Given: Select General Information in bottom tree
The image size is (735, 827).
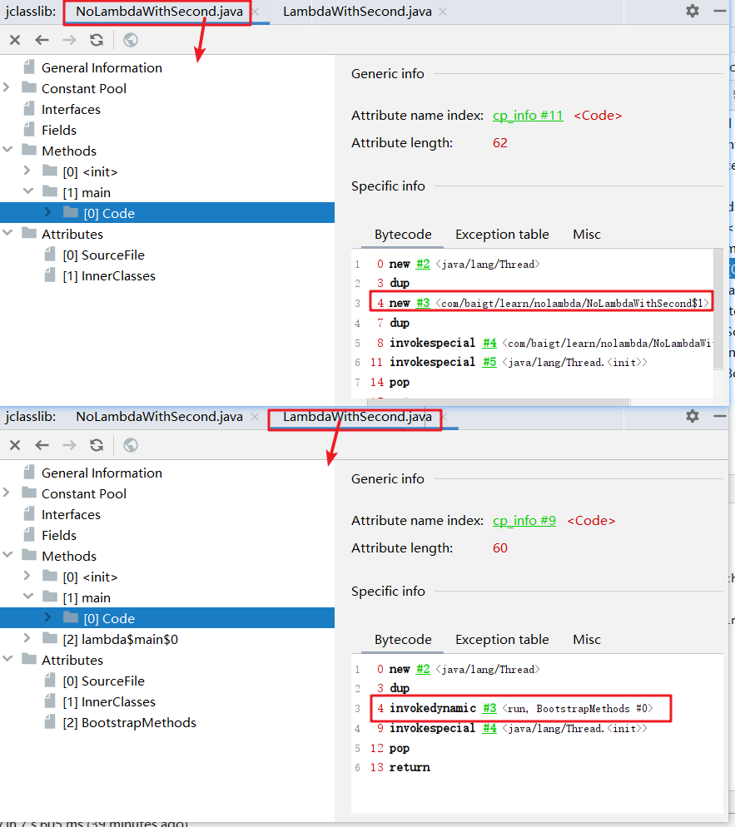Looking at the screenshot, I should coord(102,473).
